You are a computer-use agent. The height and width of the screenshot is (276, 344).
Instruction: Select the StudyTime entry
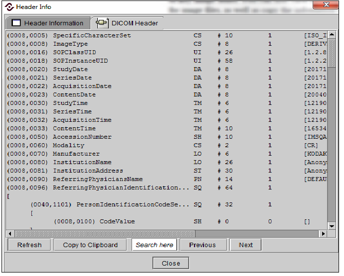click(x=167, y=103)
